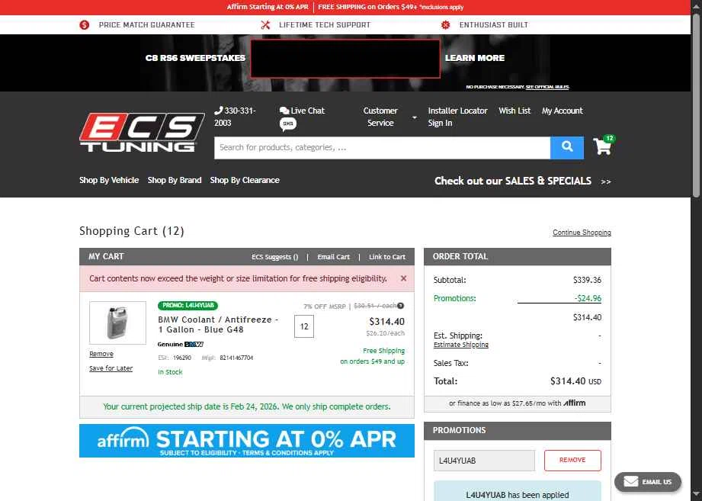Go to My Account
702x501 pixels.
[563, 111]
